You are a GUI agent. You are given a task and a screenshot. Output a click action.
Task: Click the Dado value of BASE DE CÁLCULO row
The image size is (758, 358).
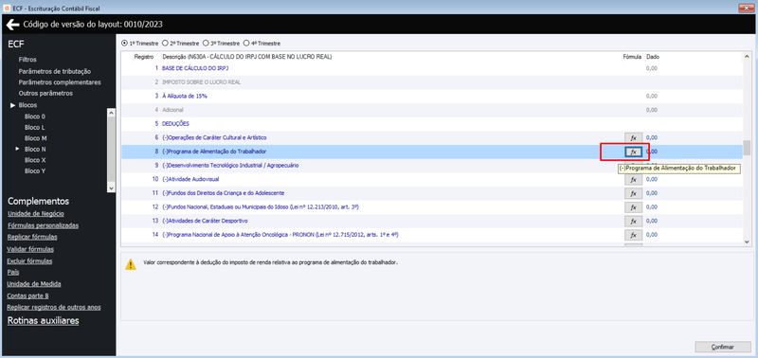click(x=652, y=68)
